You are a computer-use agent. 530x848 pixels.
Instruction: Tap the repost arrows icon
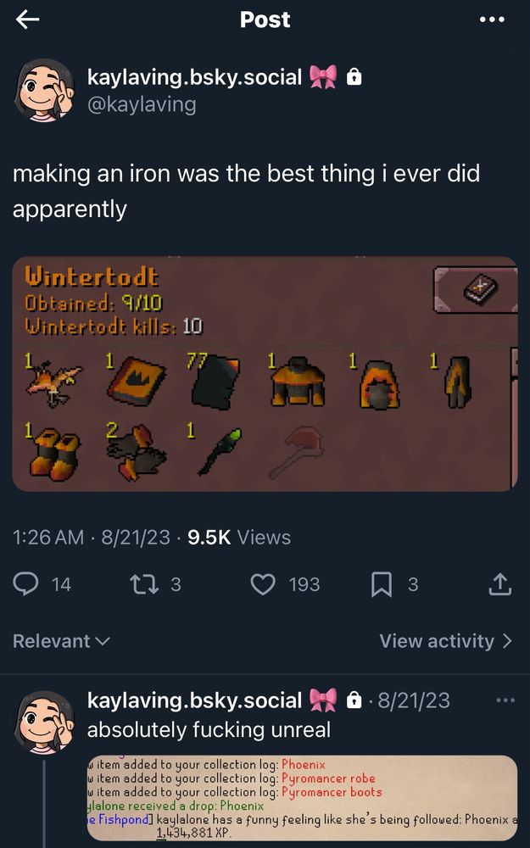pos(142,584)
